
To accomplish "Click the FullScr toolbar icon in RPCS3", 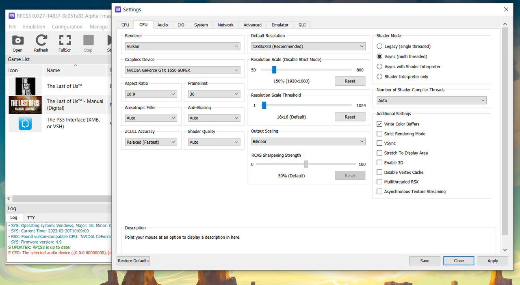I will (x=65, y=40).
